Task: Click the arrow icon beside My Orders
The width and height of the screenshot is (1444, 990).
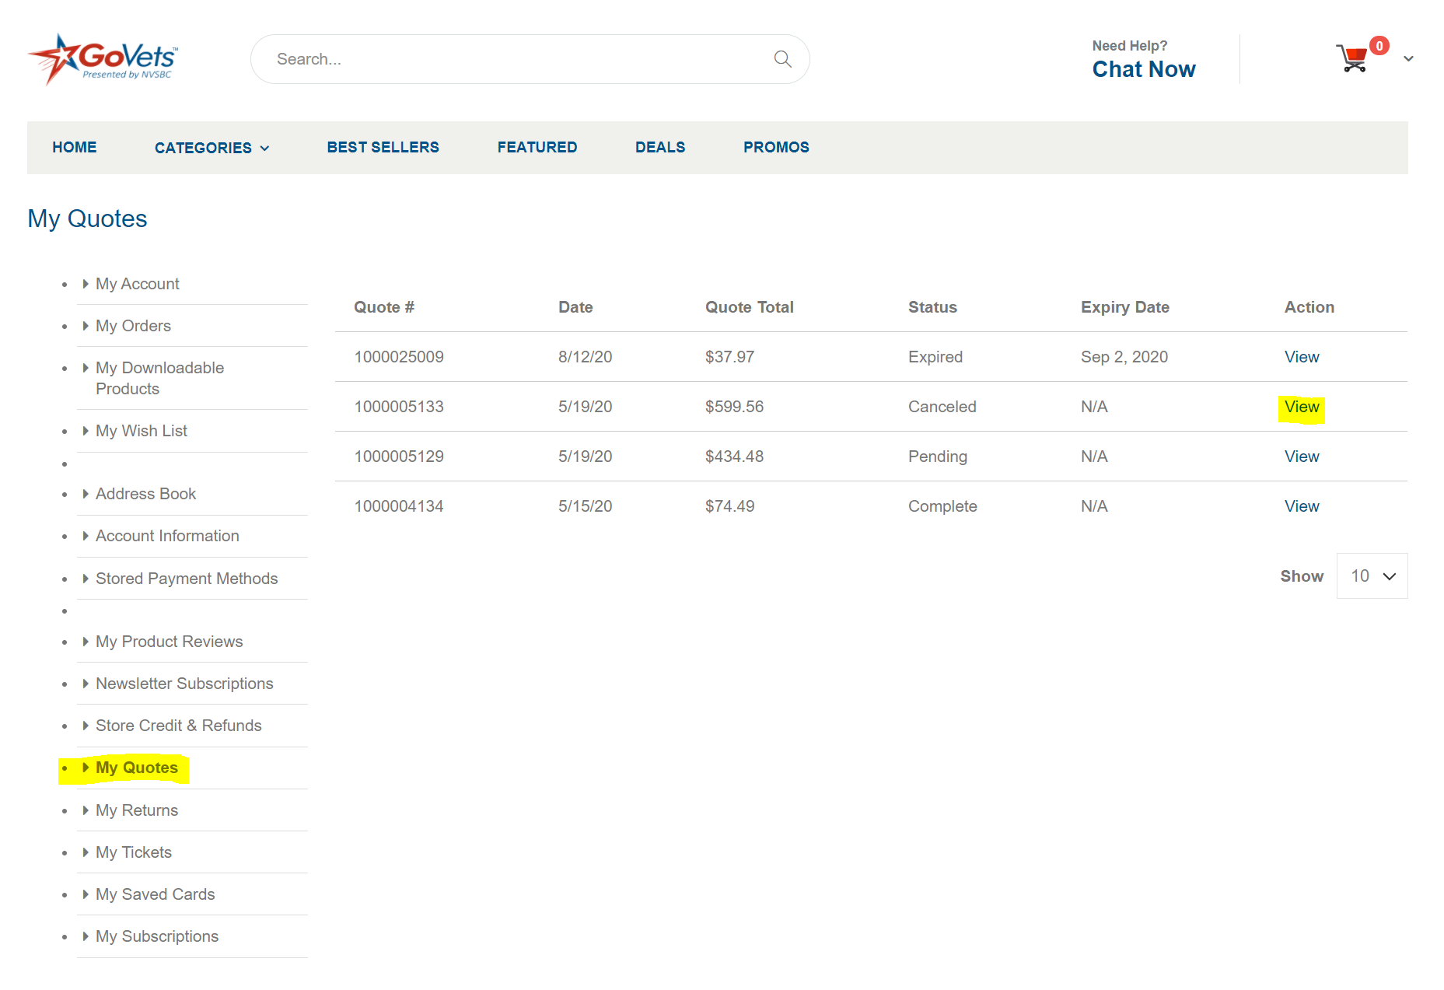Action: tap(86, 326)
